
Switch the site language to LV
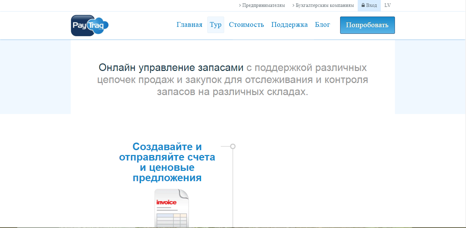388,5
